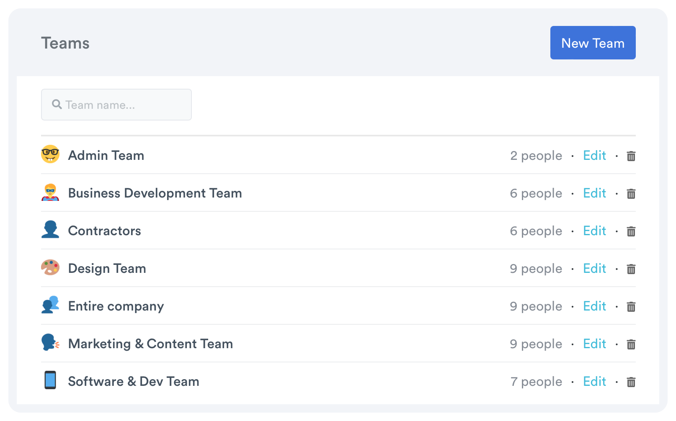Click the 2 people count for Admin Team
676x421 pixels.
[x=536, y=156]
